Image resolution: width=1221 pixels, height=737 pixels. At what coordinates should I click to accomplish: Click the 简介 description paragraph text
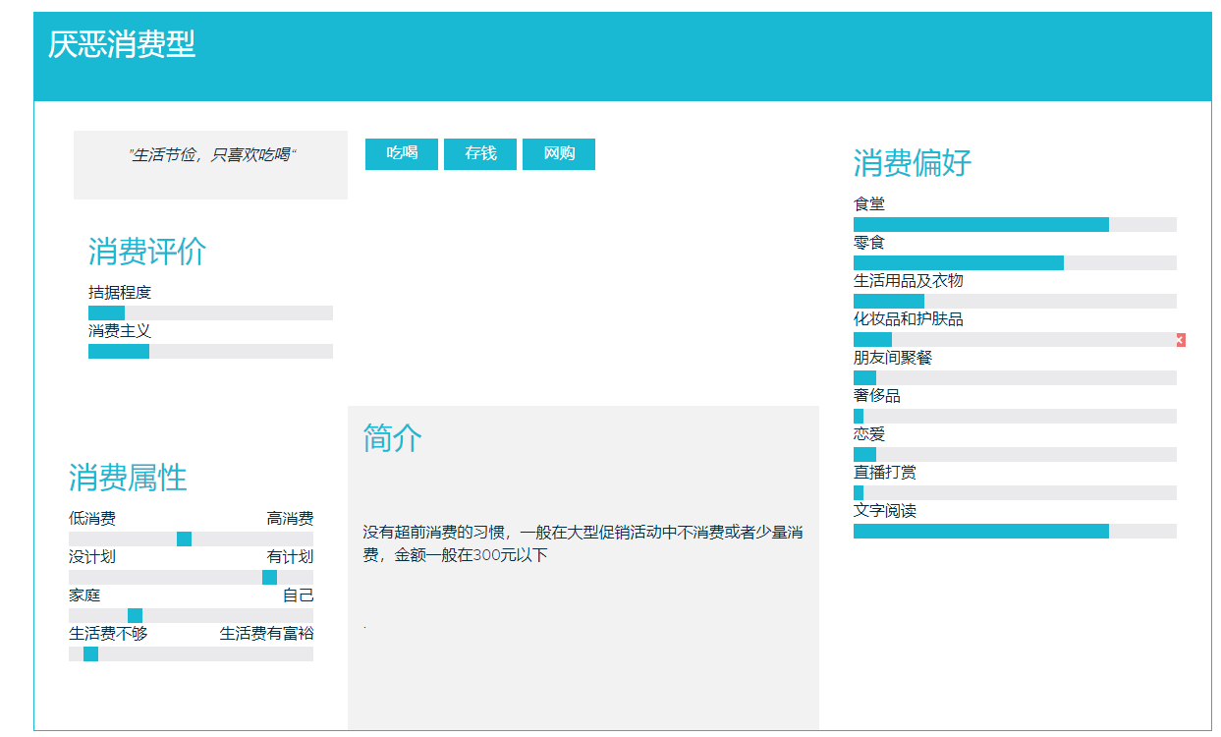click(583, 543)
